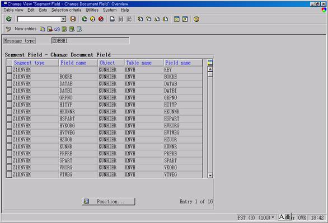328x223 pixels.
Task: Click the Copy As icon
Action: [x=43, y=29]
